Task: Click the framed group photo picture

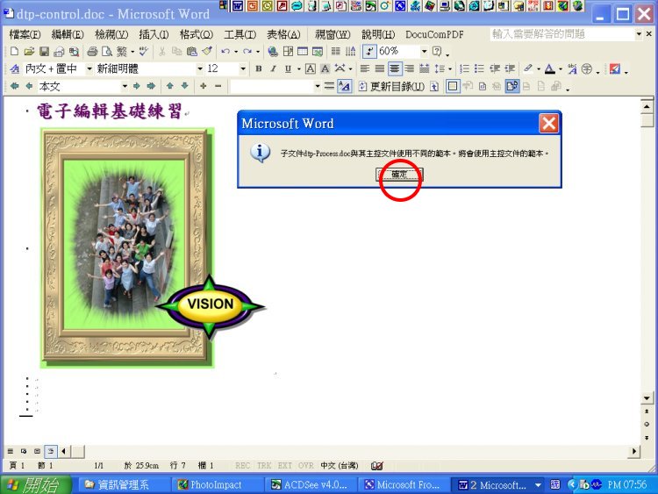Action: (x=125, y=247)
